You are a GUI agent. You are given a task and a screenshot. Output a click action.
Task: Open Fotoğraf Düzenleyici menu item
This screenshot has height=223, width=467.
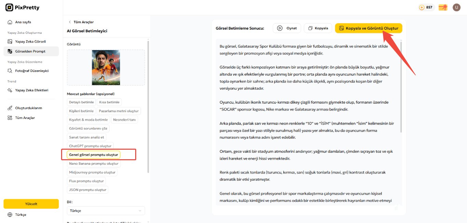pos(31,71)
